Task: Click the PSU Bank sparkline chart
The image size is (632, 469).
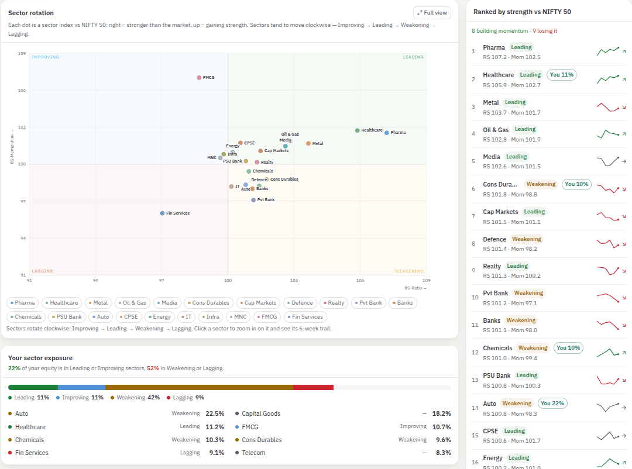Action: (608, 380)
